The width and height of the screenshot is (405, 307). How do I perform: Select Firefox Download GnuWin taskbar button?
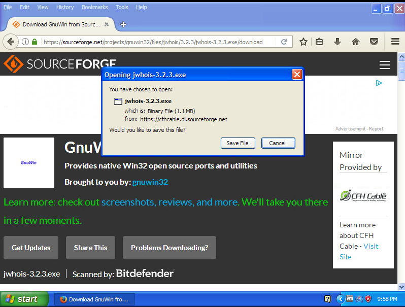94,299
